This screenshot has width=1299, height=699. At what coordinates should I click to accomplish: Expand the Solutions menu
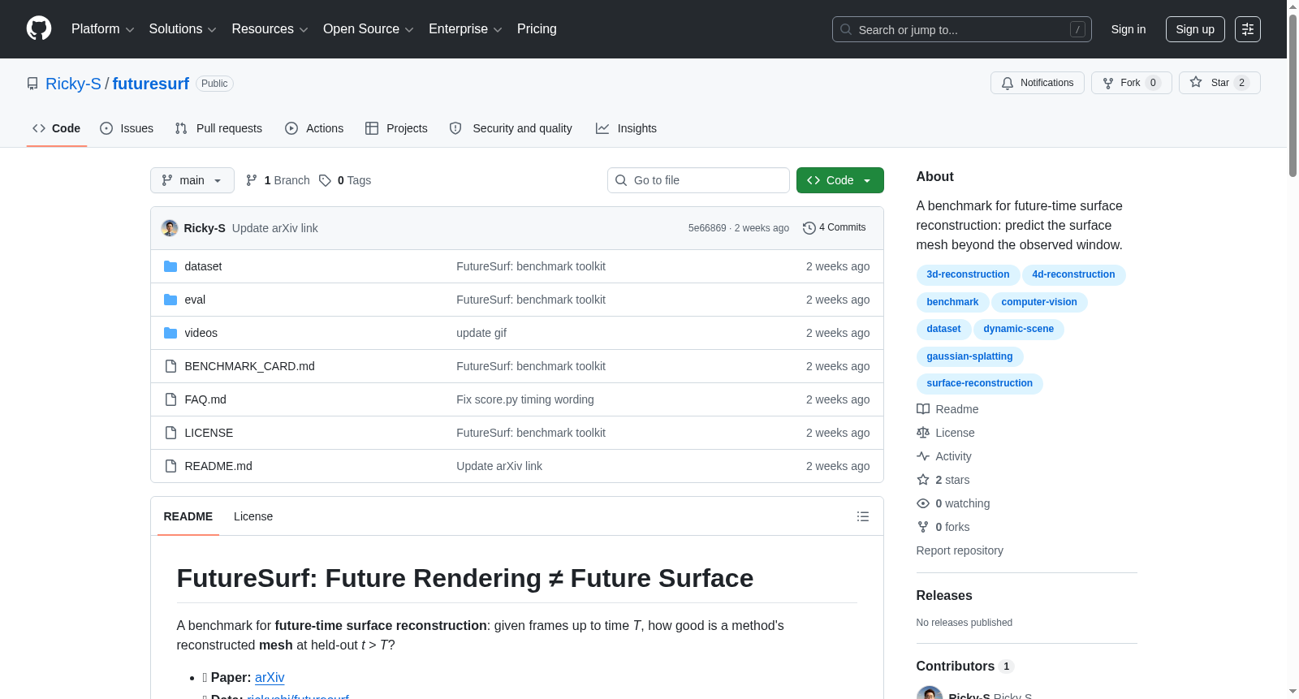[183, 29]
